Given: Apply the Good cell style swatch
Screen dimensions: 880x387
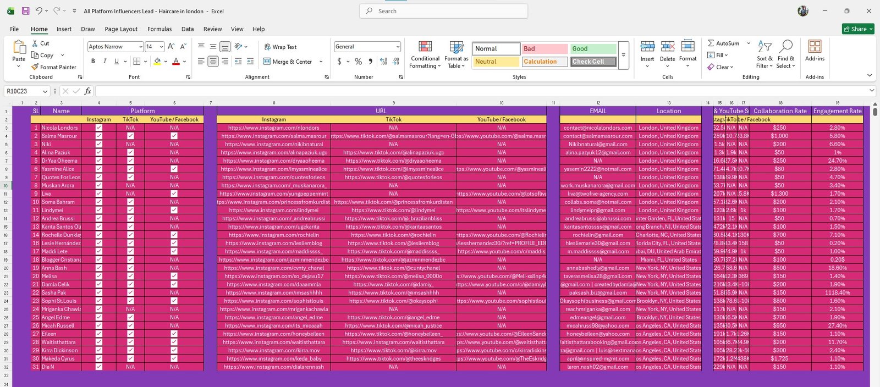Looking at the screenshot, I should click(x=593, y=48).
